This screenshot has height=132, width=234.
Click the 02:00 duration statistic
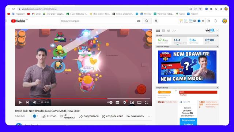210,40
